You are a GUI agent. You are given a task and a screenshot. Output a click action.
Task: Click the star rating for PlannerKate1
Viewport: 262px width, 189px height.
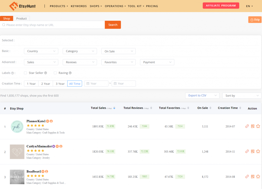tap(36, 125)
